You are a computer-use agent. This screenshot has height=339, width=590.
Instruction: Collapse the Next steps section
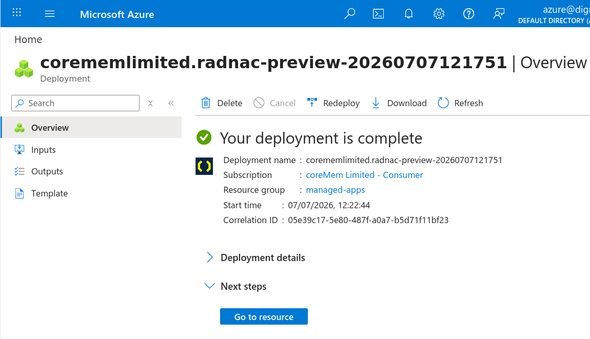pyautogui.click(x=236, y=286)
